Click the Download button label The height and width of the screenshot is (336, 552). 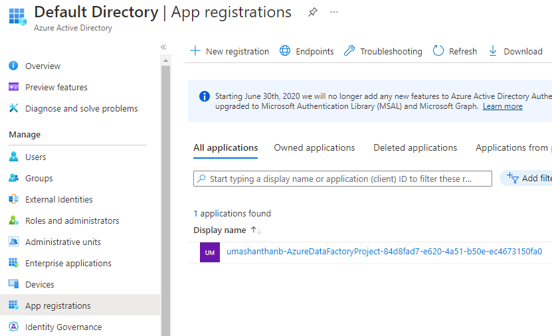click(523, 51)
